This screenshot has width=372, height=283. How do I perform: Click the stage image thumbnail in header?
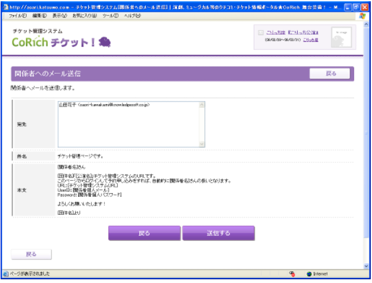pyautogui.click(x=341, y=37)
